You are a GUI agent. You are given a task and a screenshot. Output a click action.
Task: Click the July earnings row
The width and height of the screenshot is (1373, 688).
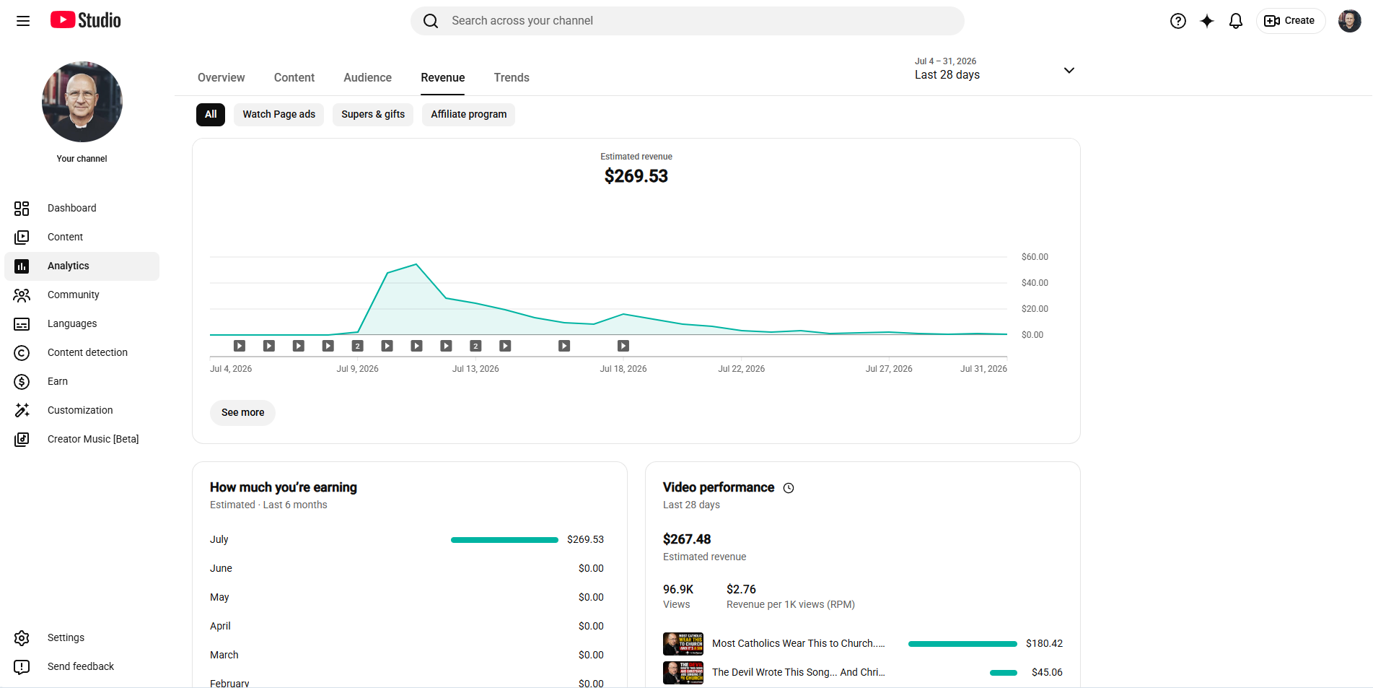coord(407,539)
